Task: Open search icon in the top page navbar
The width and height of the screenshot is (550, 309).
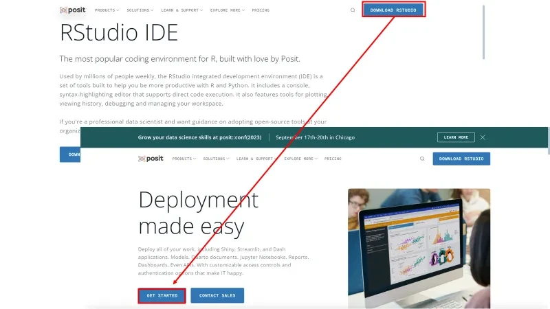Action: coord(353,10)
